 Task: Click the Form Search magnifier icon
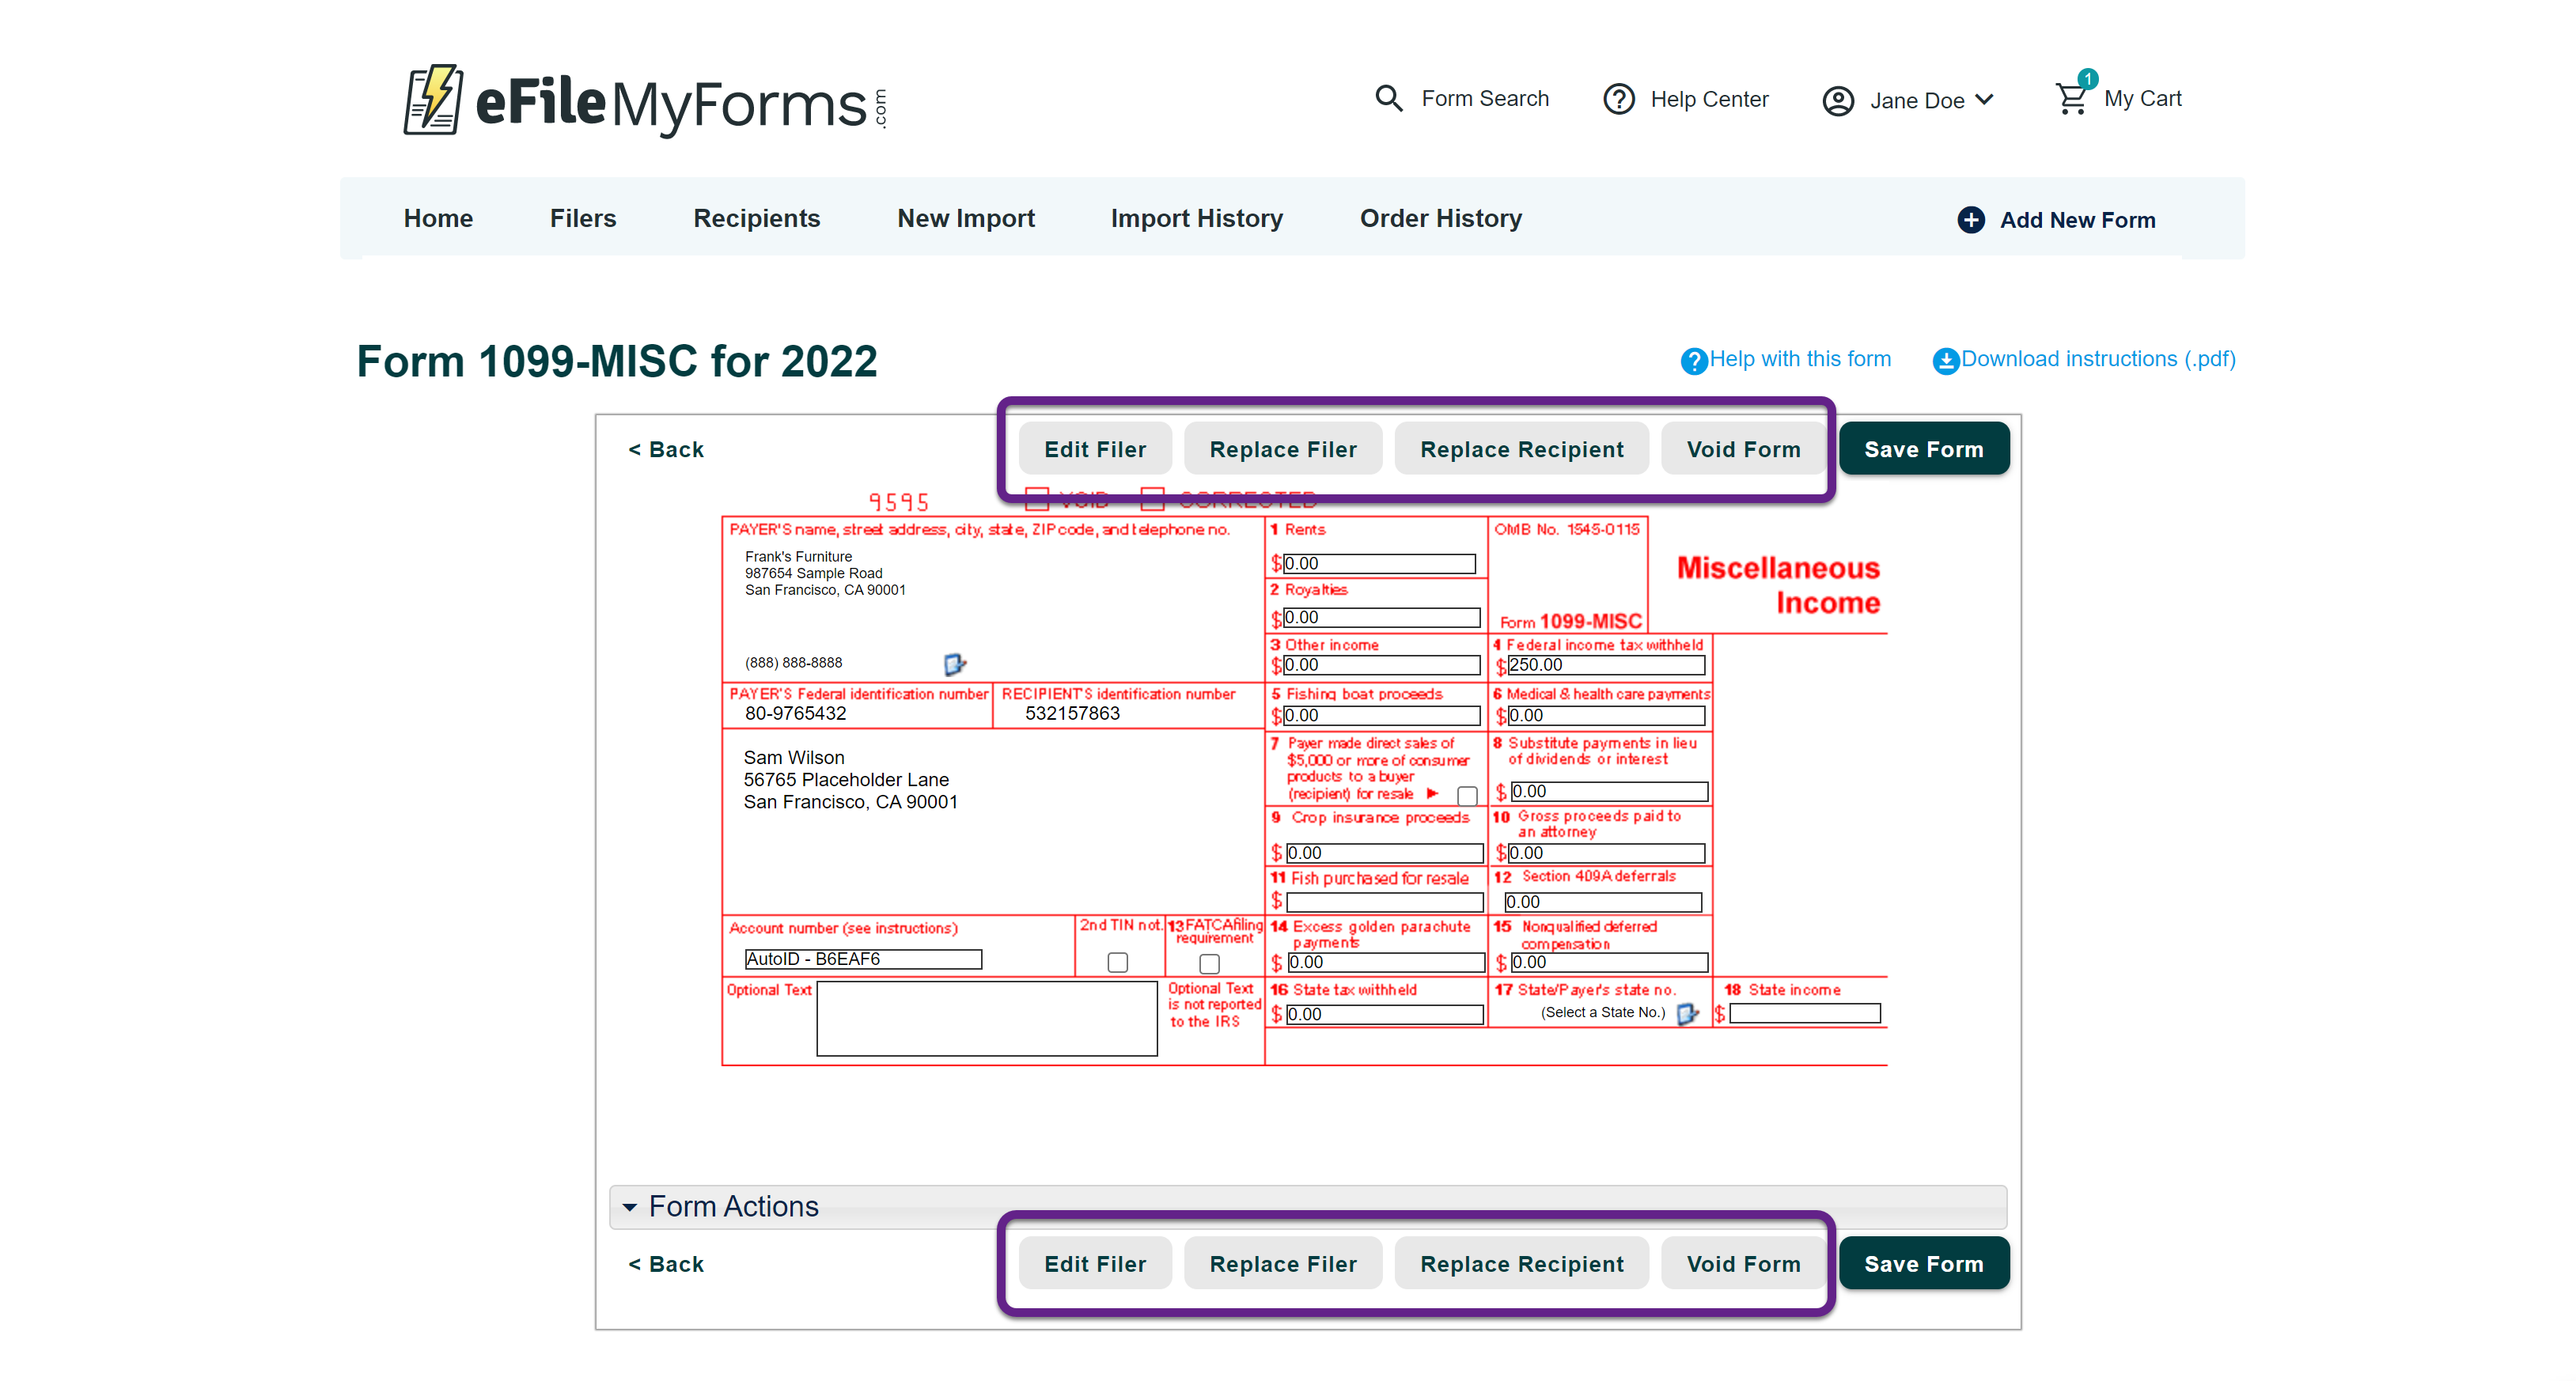click(x=1388, y=98)
